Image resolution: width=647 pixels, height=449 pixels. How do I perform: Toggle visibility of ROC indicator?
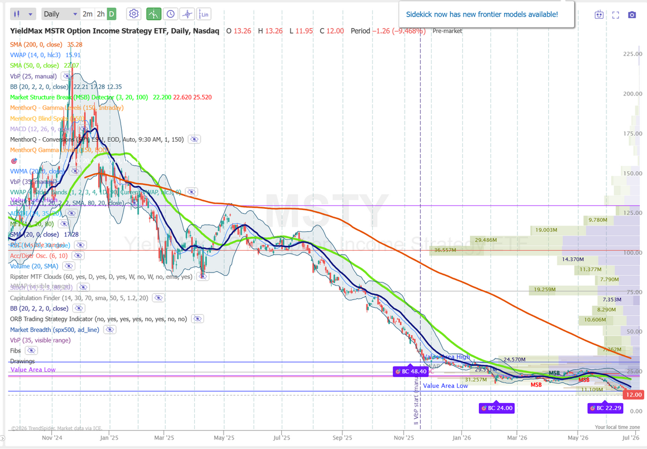pyautogui.click(x=81, y=245)
